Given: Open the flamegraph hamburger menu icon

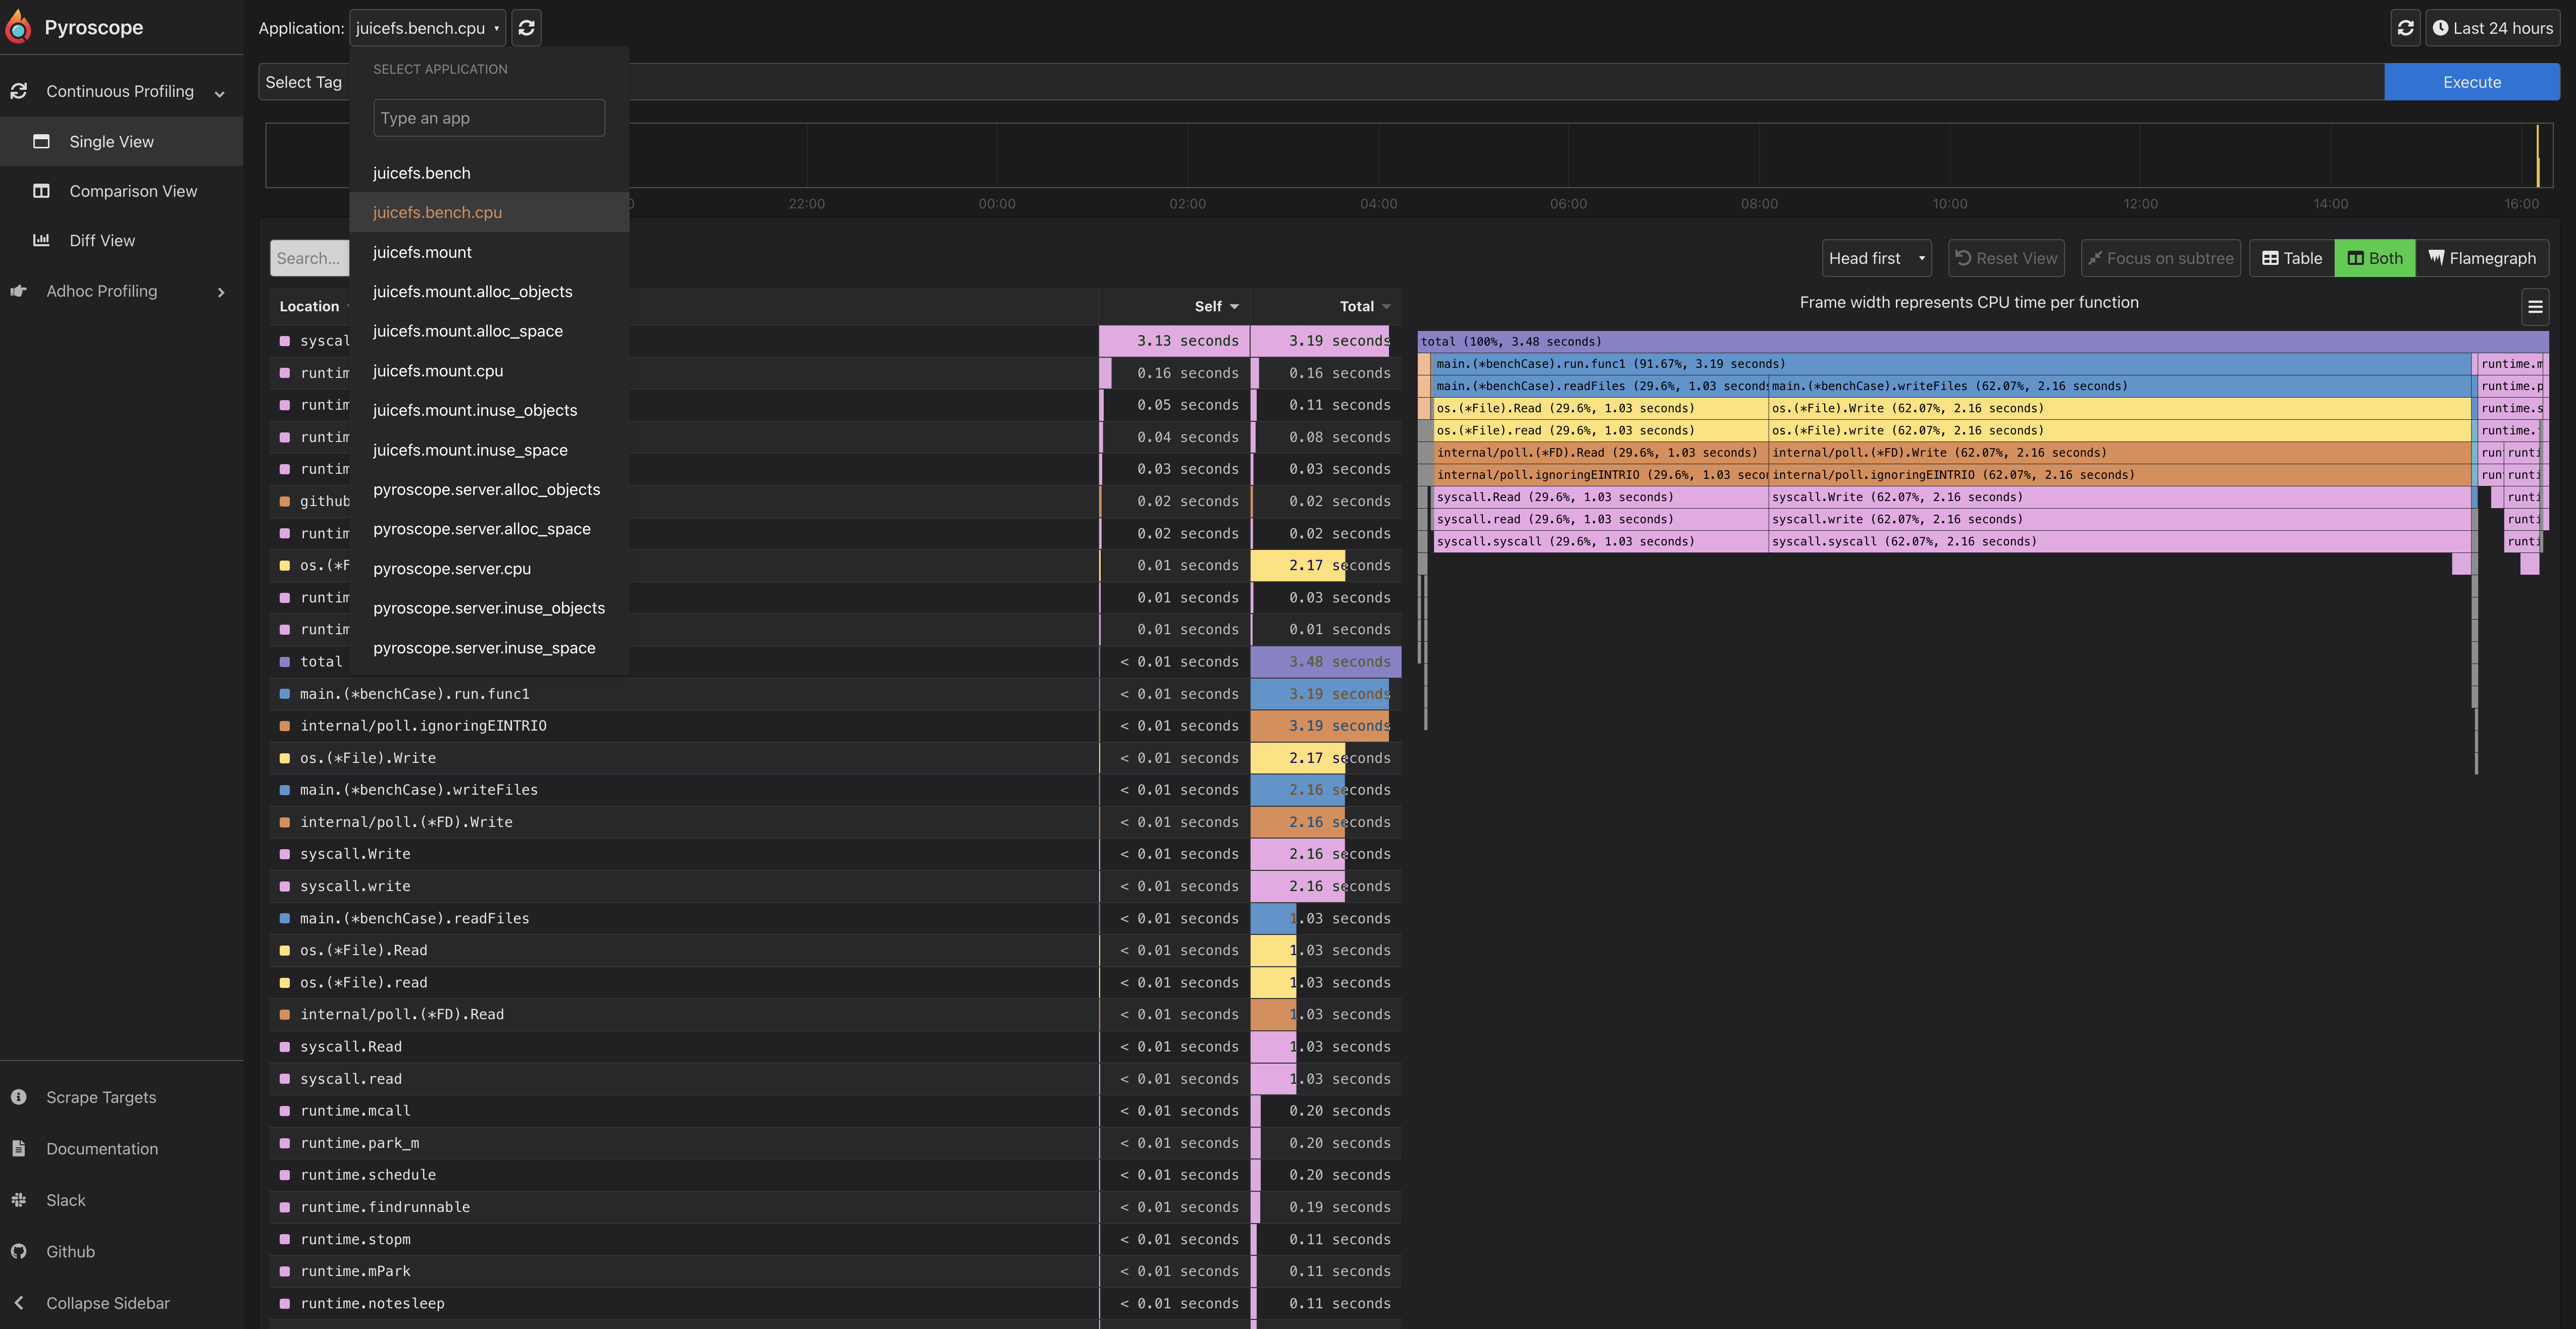Looking at the screenshot, I should (x=2535, y=307).
